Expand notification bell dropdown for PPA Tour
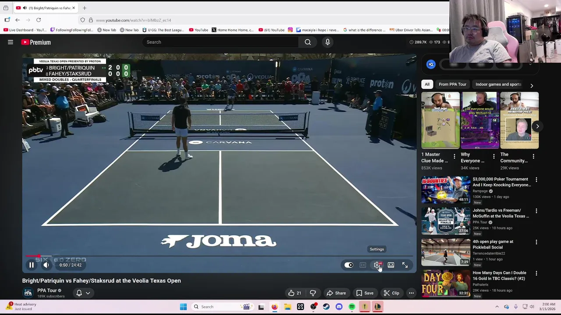 click(x=83, y=293)
